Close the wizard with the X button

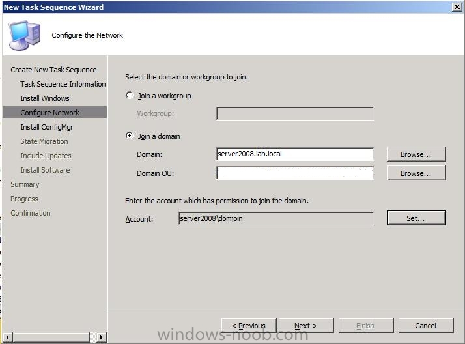tap(457, 7)
